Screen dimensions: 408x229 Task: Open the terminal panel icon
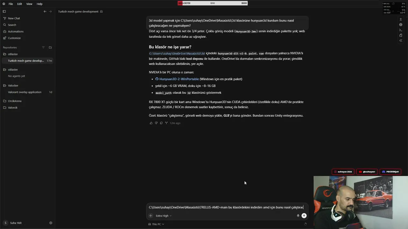point(401,30)
